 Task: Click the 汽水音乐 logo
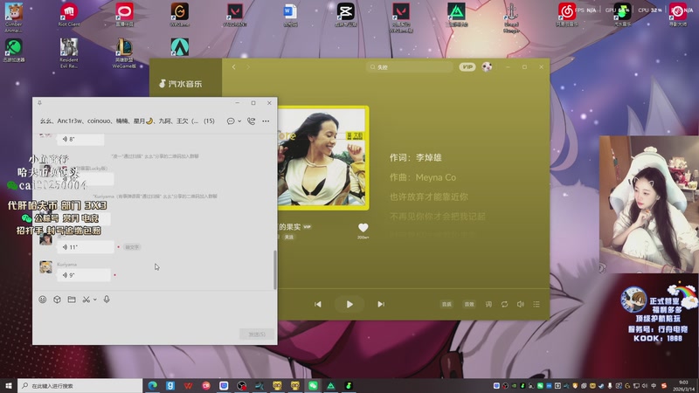(181, 84)
